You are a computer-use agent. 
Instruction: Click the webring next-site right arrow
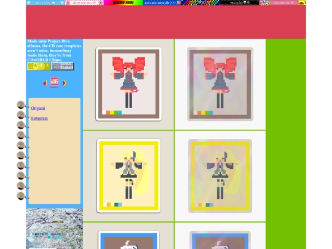click(65, 83)
